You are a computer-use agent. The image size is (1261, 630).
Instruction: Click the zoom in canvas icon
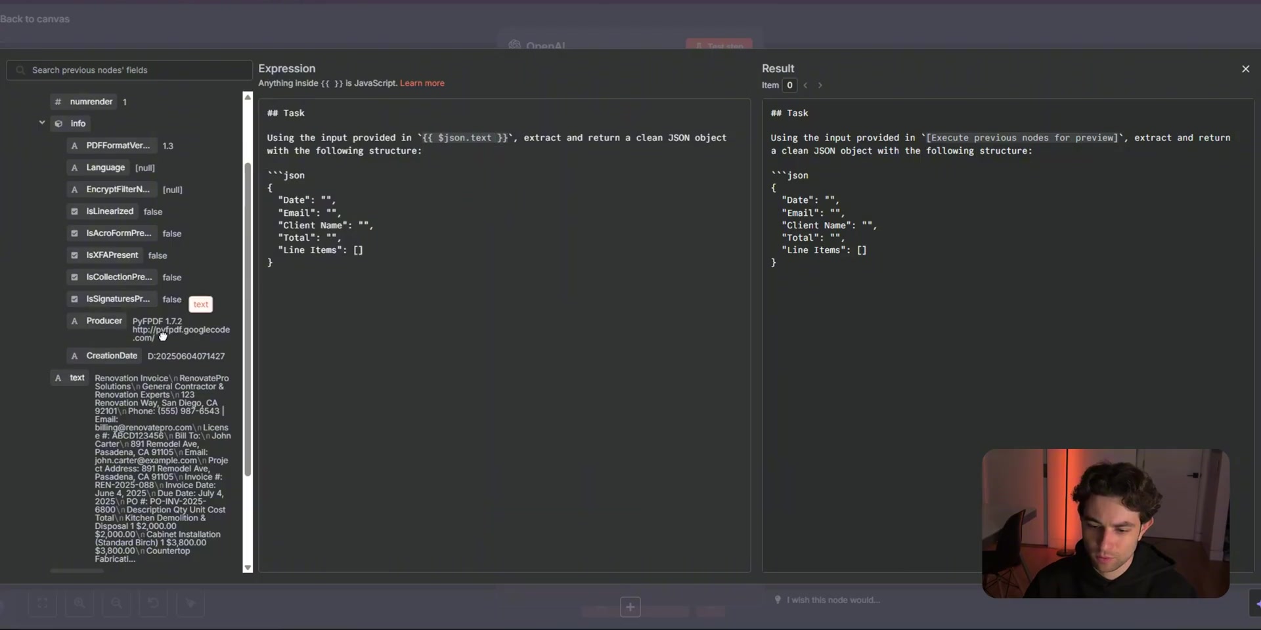[79, 603]
